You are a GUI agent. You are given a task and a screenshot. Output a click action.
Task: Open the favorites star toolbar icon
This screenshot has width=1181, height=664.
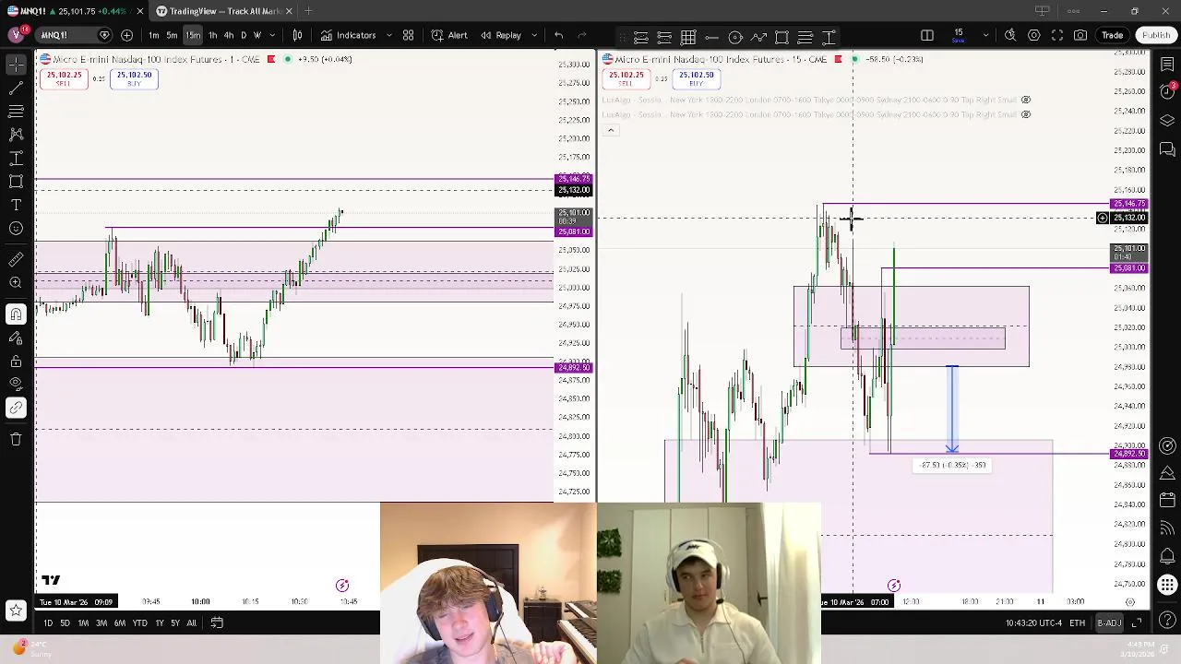16,610
